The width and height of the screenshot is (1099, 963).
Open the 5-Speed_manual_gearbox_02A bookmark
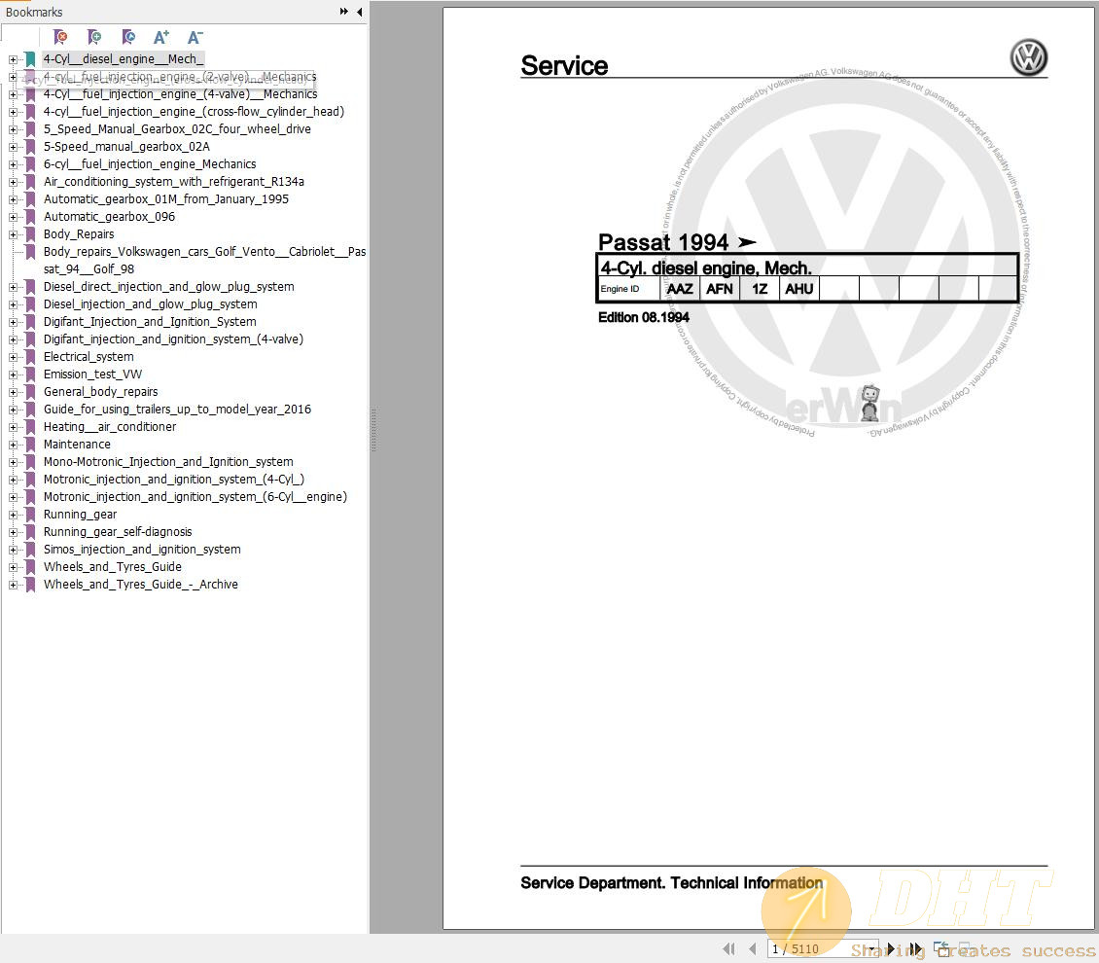(126, 147)
